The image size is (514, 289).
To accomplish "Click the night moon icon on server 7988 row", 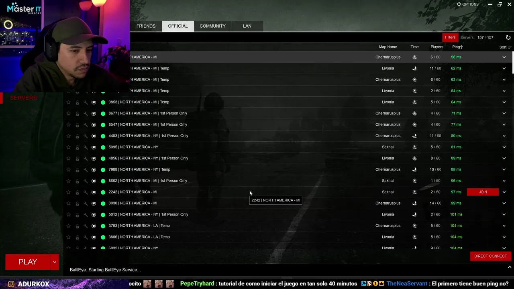I will (x=414, y=170).
